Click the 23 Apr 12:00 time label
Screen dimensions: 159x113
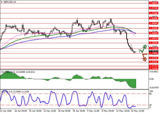(x=50, y=111)
